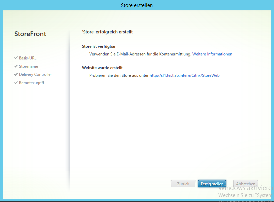Viewport: 274px width, 202px height.
Task: Click the E-Mail-Adressen Kontenermittlung sentence
Action: click(140, 54)
